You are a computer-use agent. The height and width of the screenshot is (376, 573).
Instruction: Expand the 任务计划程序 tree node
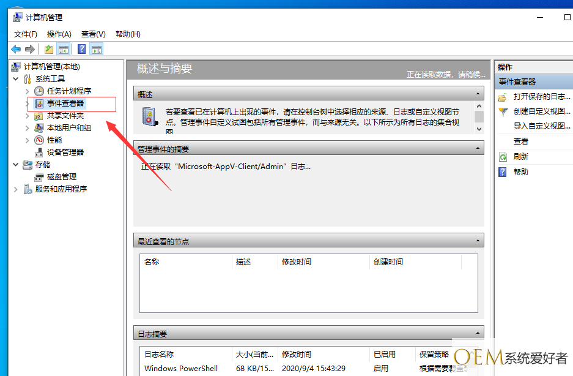point(28,91)
